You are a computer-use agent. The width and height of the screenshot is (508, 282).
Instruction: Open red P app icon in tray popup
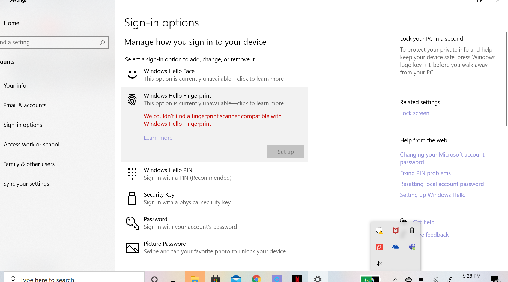(x=379, y=247)
